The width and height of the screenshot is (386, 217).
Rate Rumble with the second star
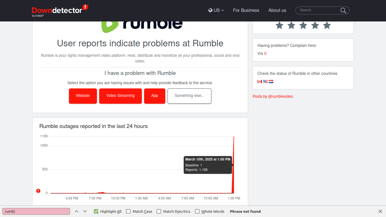pos(291,25)
